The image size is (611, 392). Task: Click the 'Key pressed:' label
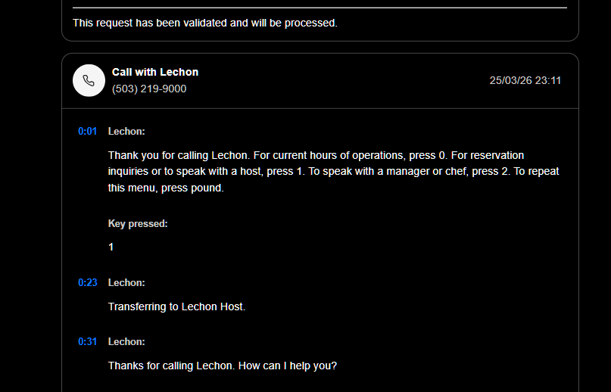coord(138,223)
